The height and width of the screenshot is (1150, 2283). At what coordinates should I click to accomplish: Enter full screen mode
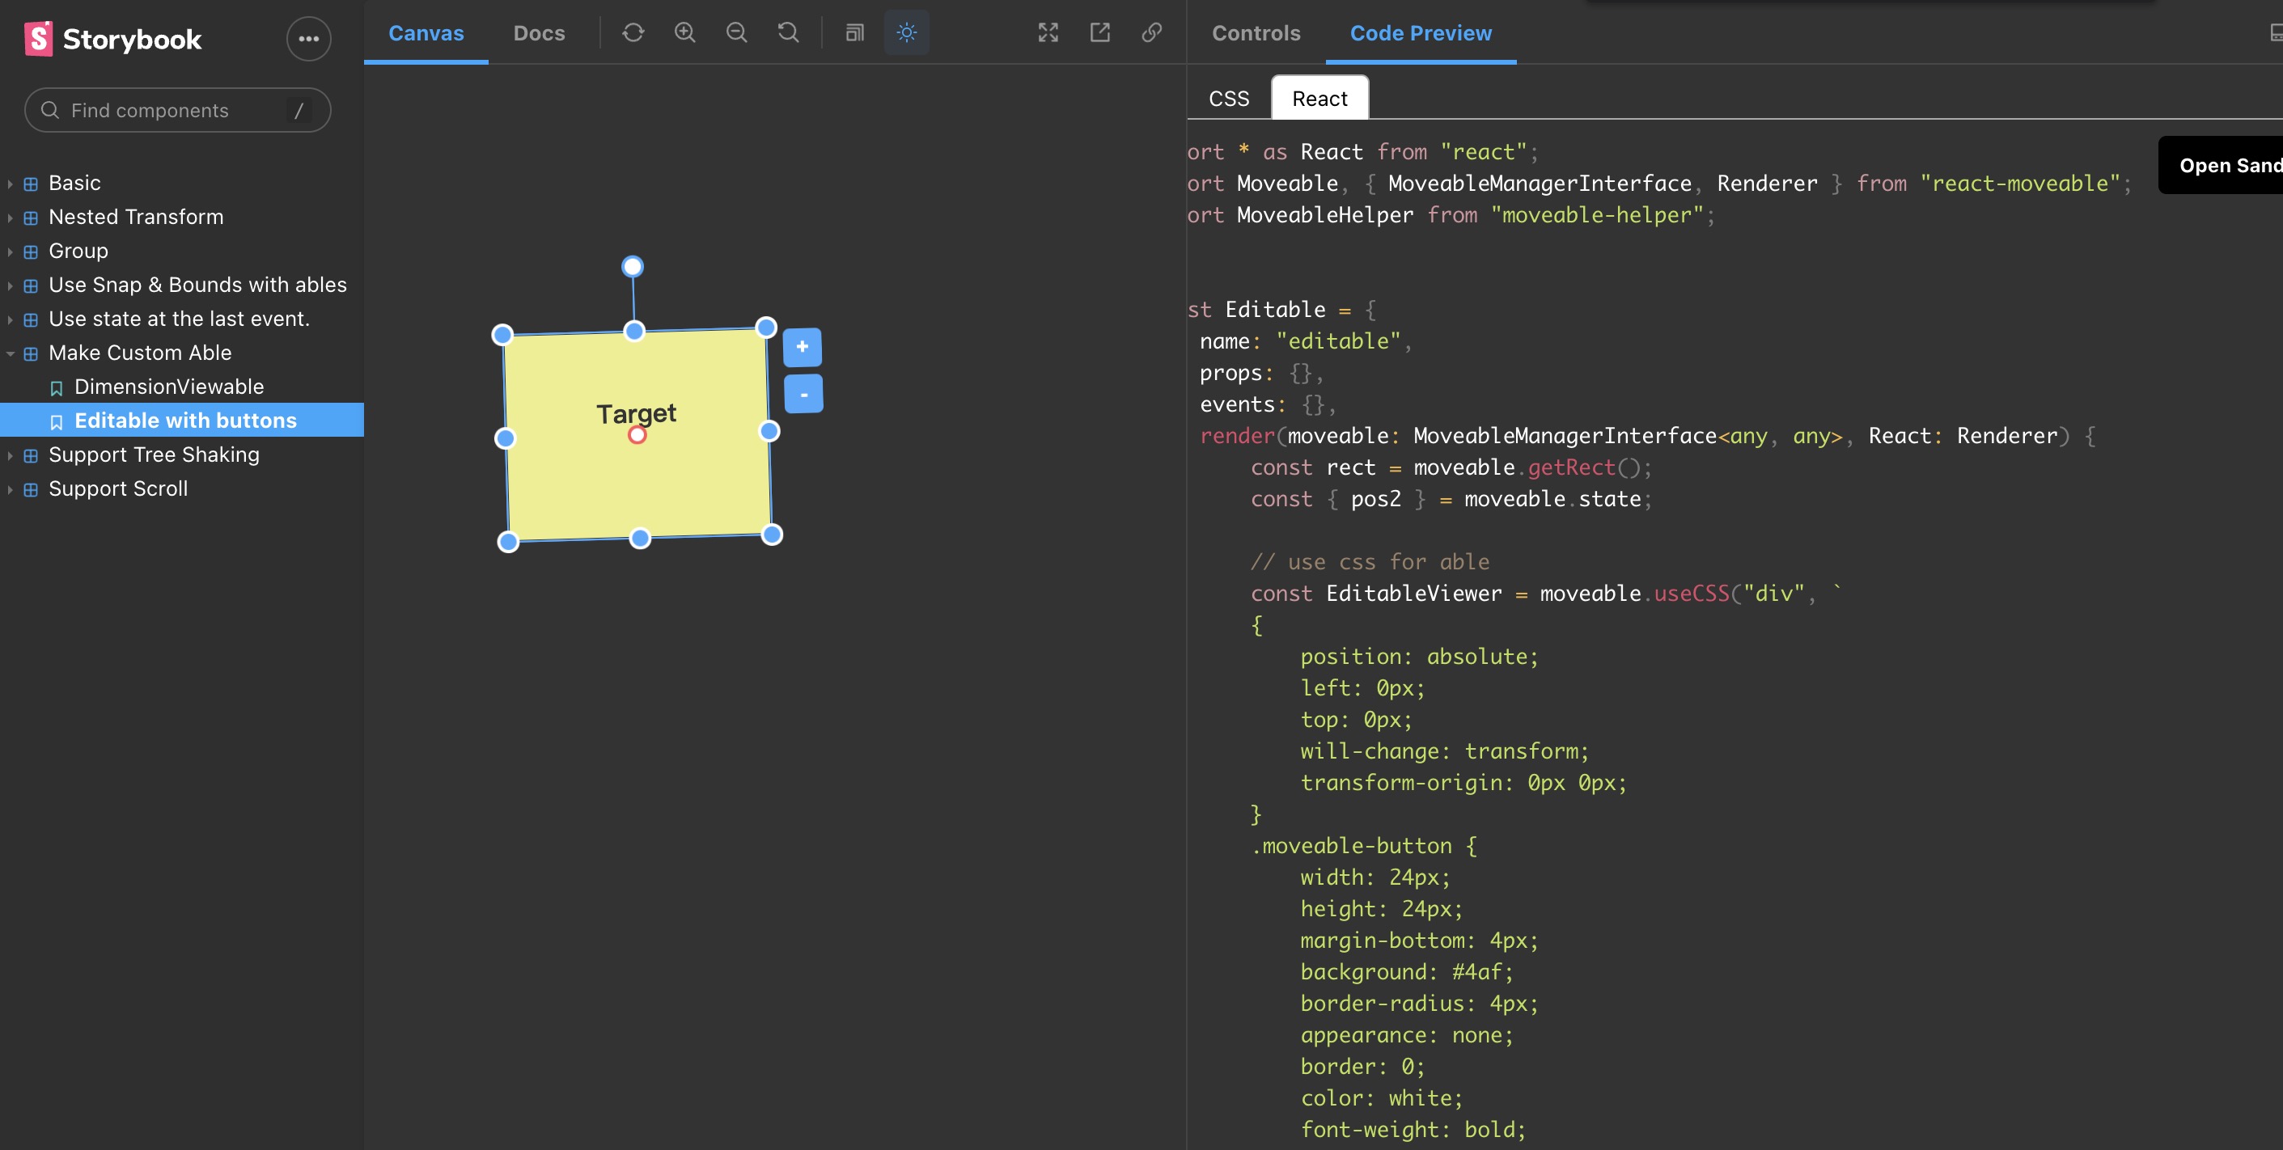tap(1048, 33)
